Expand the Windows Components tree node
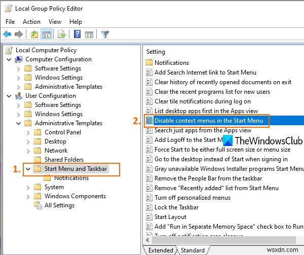This screenshot has width=304, height=255. coord(28,196)
